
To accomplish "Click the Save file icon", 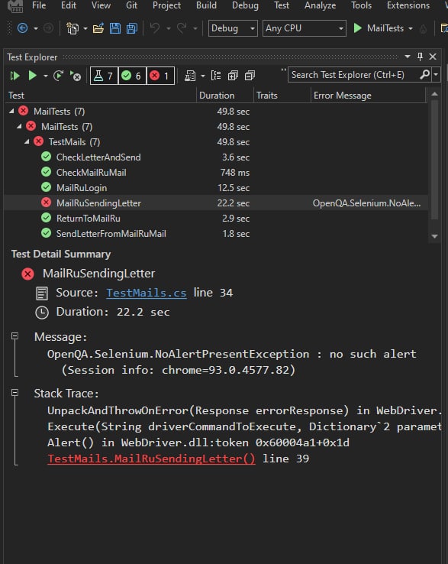I will coord(115,28).
